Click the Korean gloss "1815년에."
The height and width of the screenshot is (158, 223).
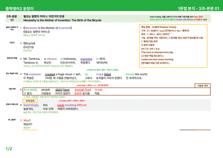point(102,63)
